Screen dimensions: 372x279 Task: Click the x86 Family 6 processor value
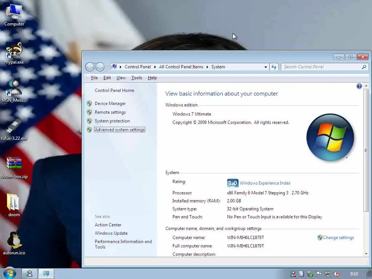click(268, 193)
